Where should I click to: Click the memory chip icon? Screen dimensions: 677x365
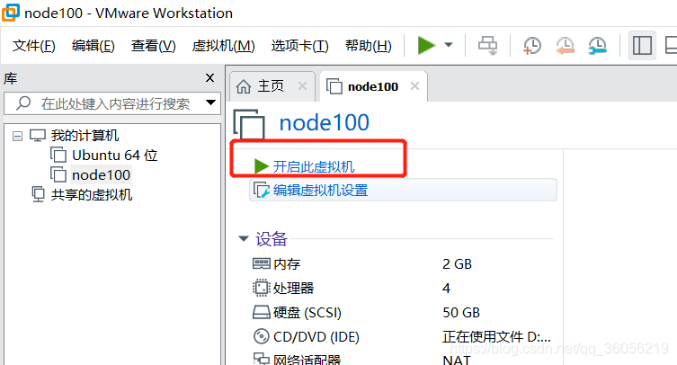(262, 263)
